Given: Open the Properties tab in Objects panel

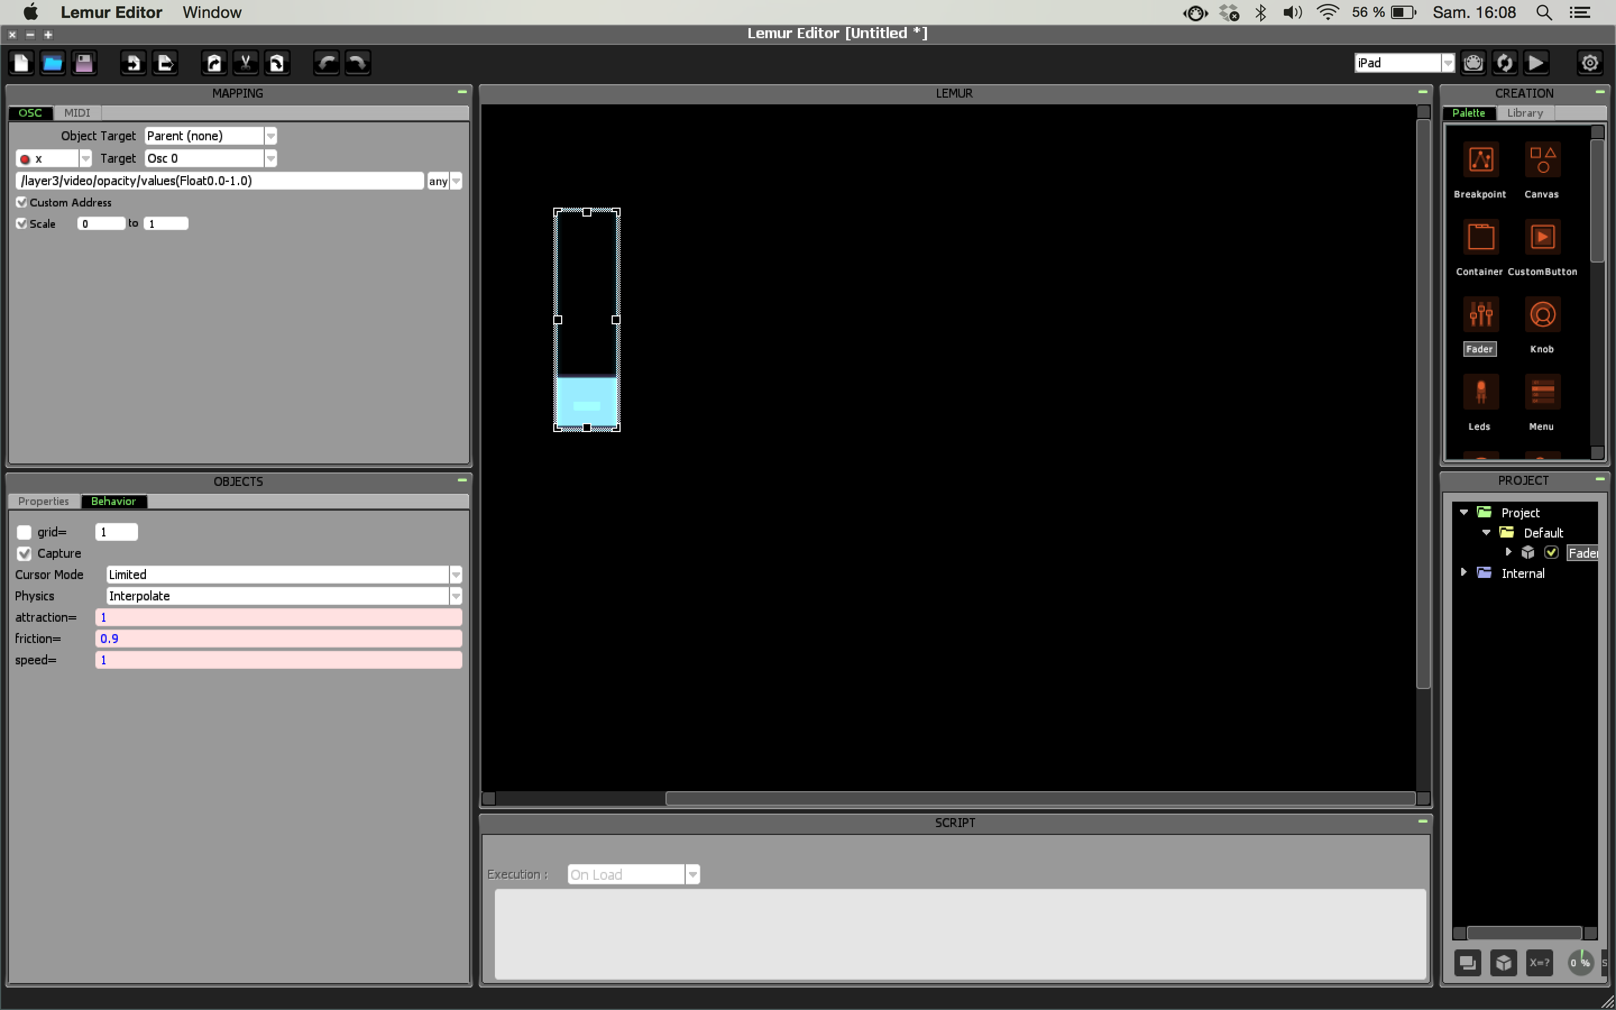Looking at the screenshot, I should [43, 501].
